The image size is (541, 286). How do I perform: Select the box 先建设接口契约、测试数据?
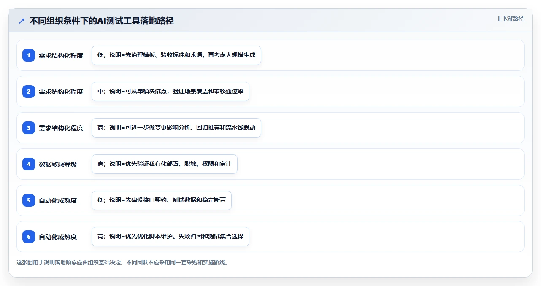click(x=162, y=200)
